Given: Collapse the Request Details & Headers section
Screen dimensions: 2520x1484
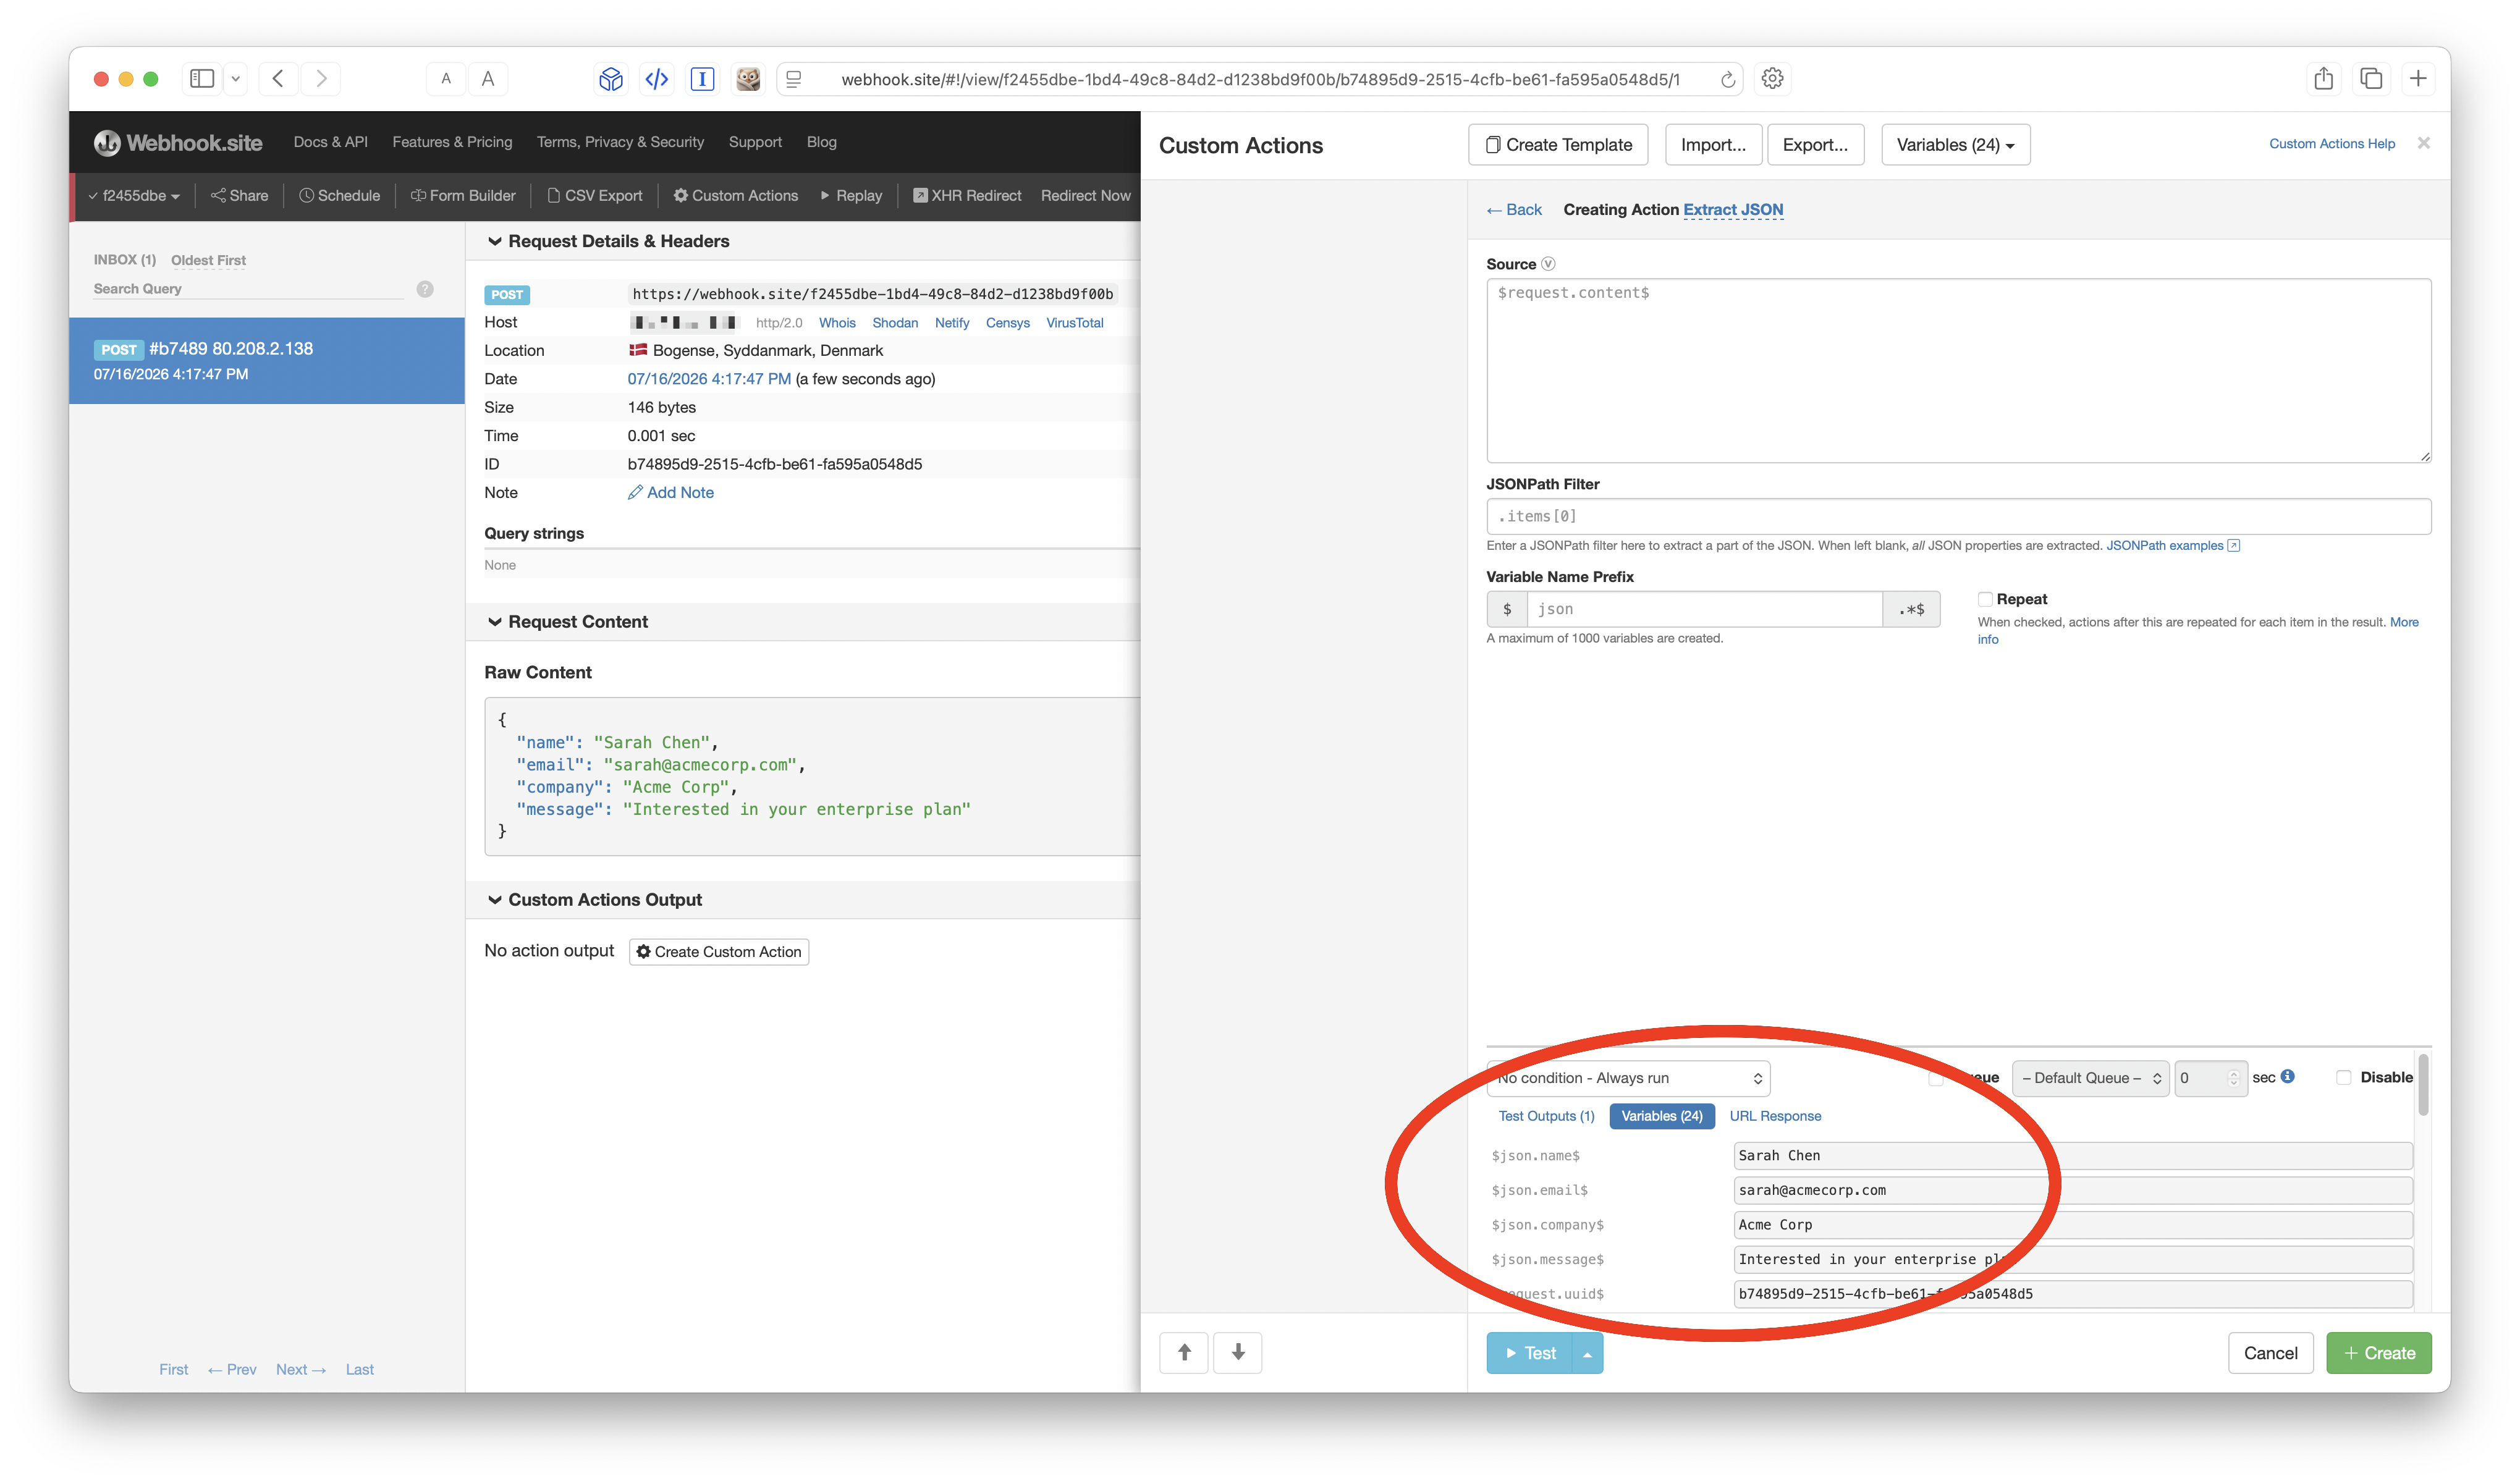Looking at the screenshot, I should click(x=609, y=241).
